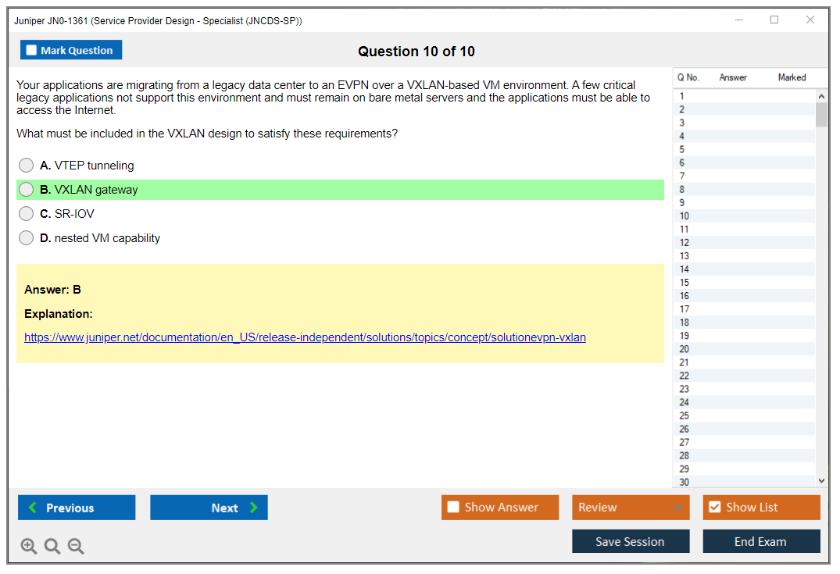Toggle the Mark Question checkbox
The height and width of the screenshot is (574, 840).
coord(32,51)
